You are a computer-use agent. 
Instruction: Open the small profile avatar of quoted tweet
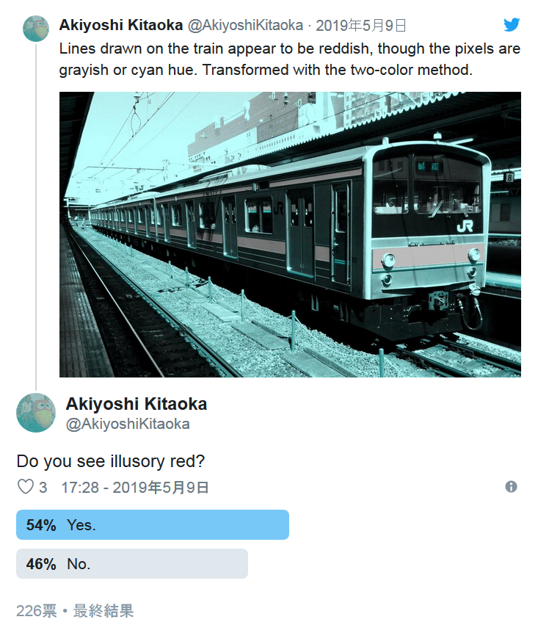[36, 29]
